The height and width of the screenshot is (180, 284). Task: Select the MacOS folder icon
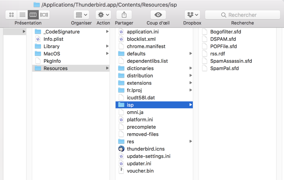pos(38,54)
